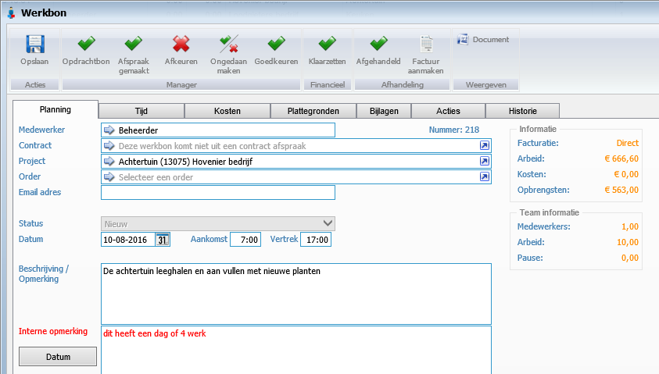This screenshot has width=659, height=374.
Task: Click the Ongedaan maken icon
Action: (x=228, y=45)
